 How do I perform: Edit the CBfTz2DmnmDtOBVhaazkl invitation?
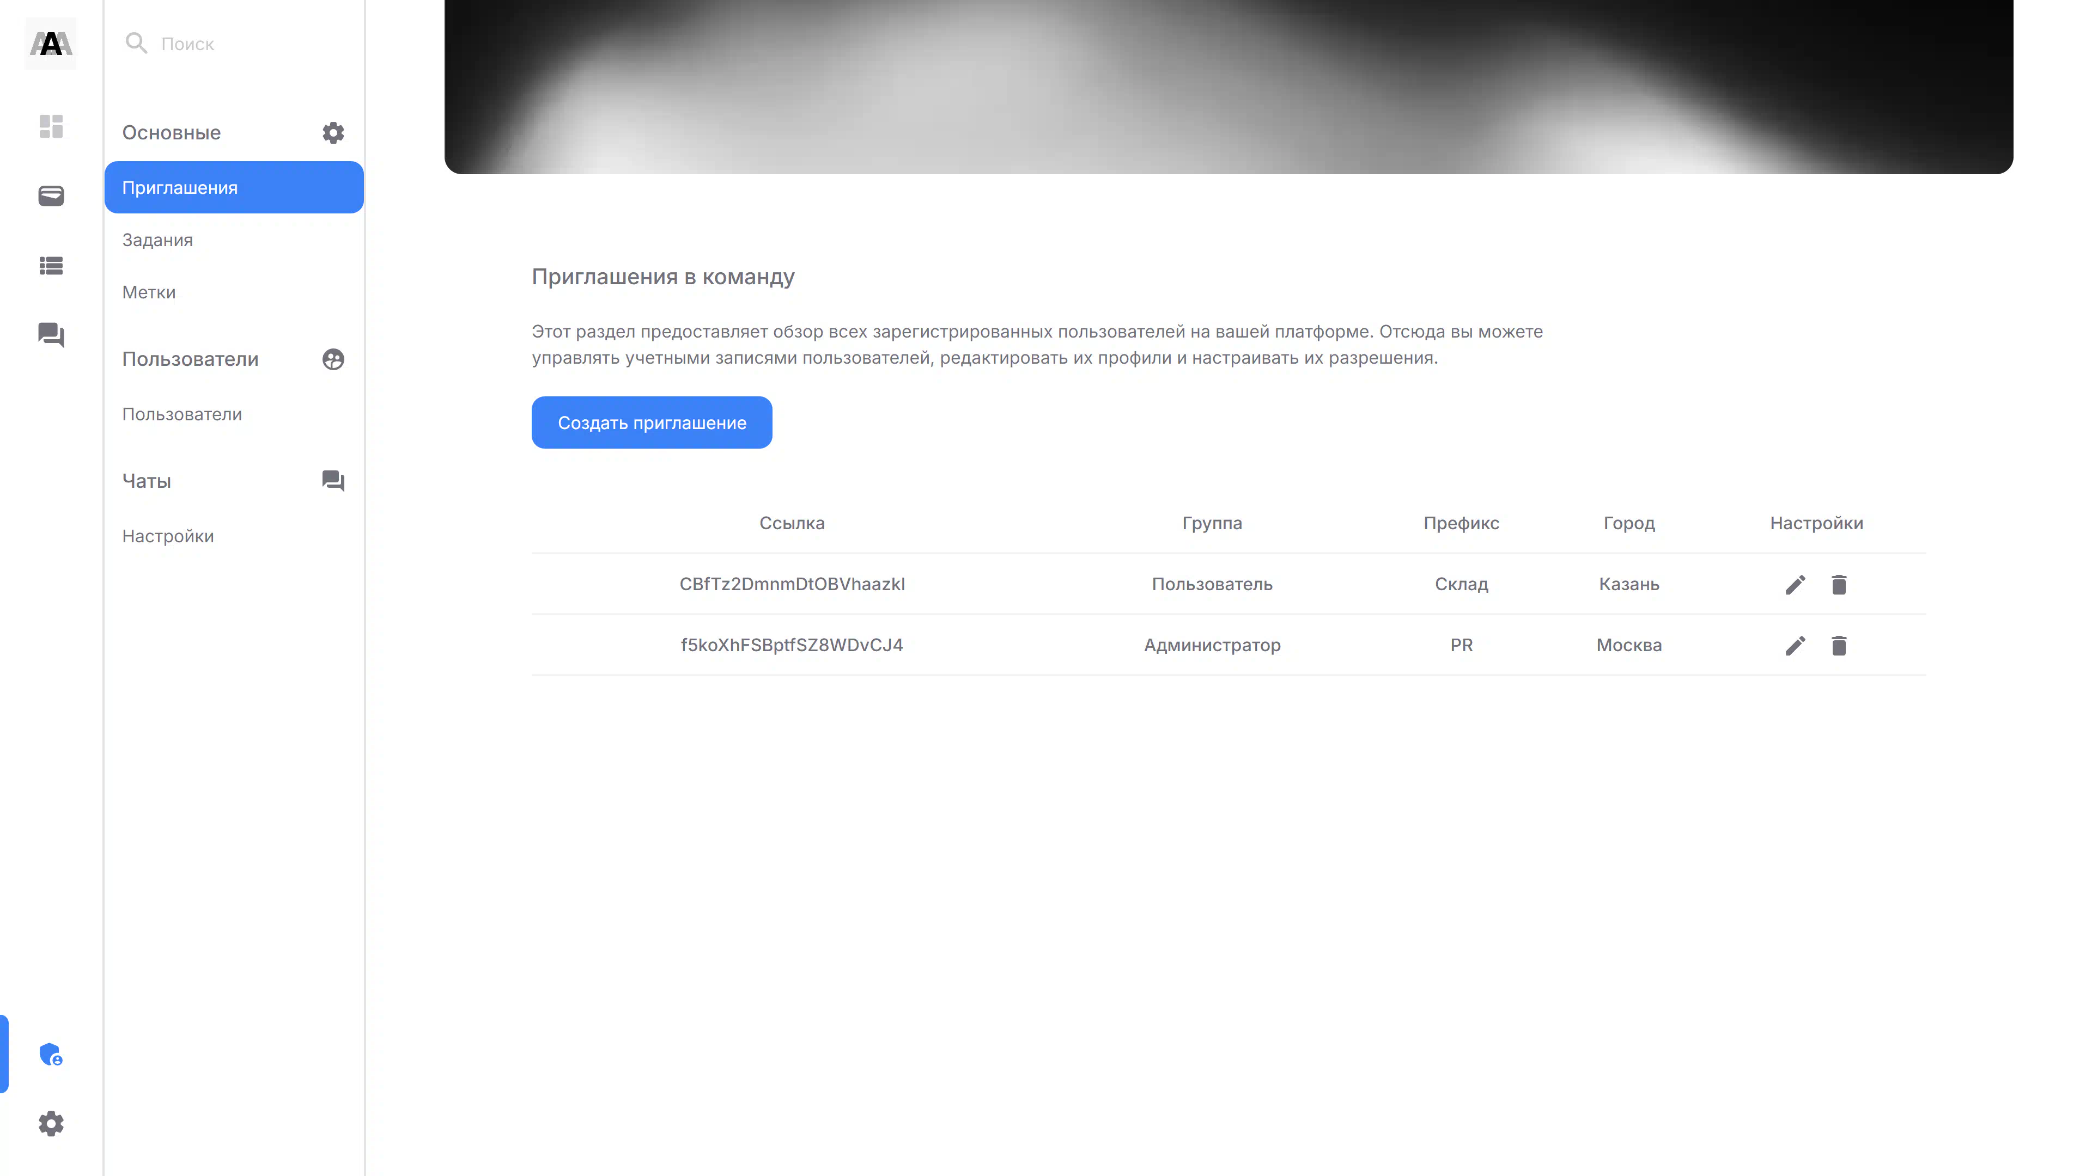tap(1795, 584)
